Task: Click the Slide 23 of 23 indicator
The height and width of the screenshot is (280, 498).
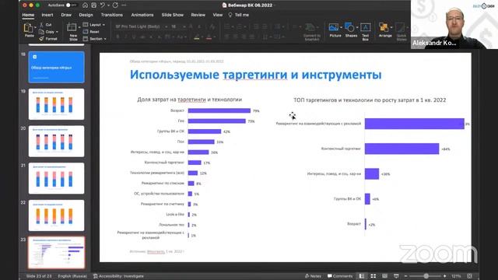Action: point(38,276)
